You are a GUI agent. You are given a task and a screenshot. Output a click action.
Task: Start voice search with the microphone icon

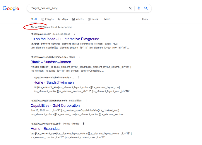(x=139, y=8)
